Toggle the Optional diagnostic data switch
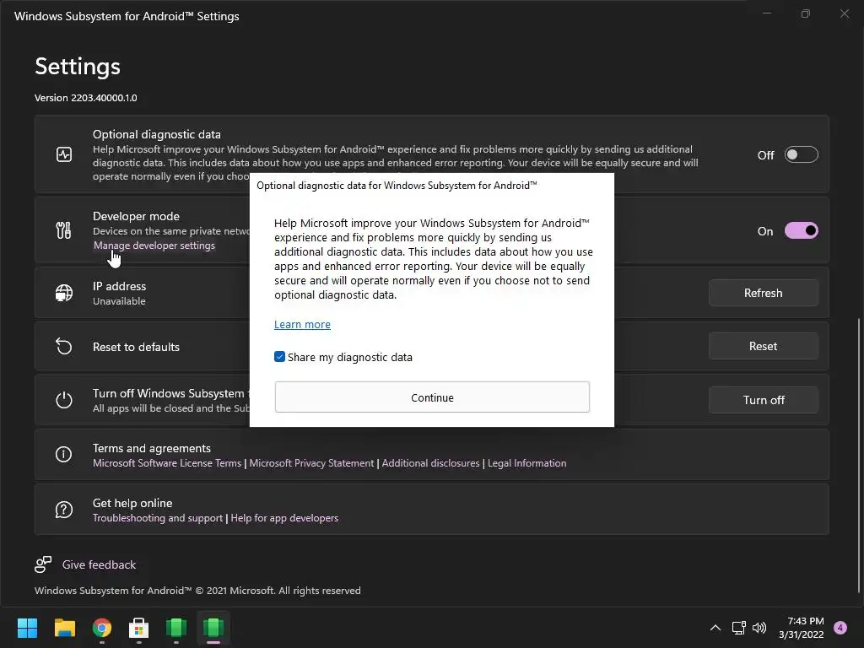The height and width of the screenshot is (648, 864). tap(802, 155)
